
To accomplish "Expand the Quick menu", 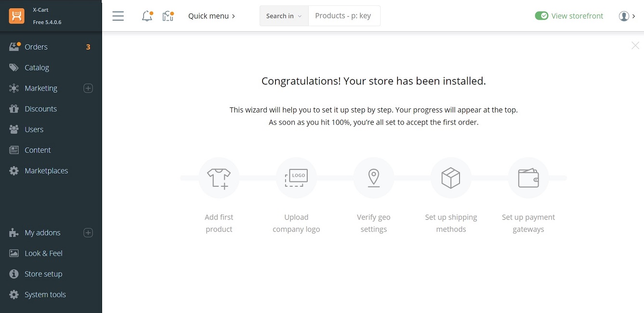I will pos(211,16).
